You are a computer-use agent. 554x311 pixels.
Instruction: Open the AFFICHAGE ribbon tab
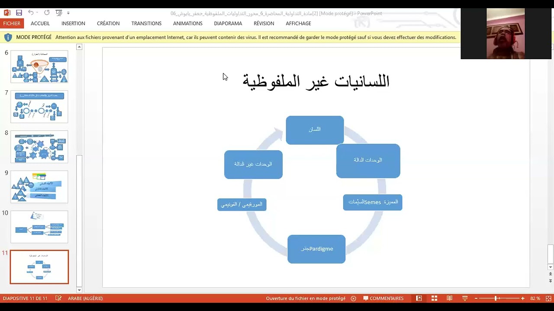pos(298,23)
